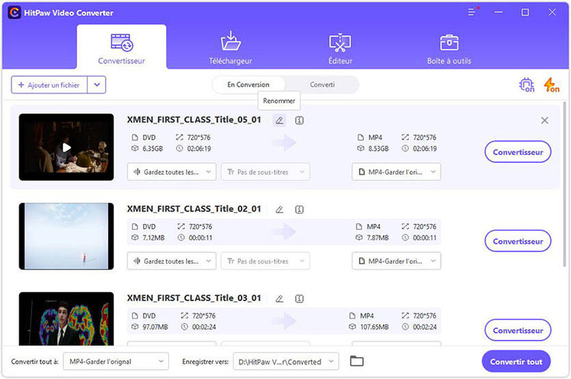Click the XMEN_FIRST_CLASS_Title_05_01 file name

click(x=194, y=120)
